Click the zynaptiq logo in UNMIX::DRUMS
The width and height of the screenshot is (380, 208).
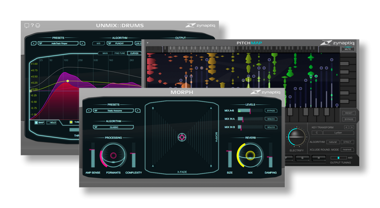tap(200, 25)
